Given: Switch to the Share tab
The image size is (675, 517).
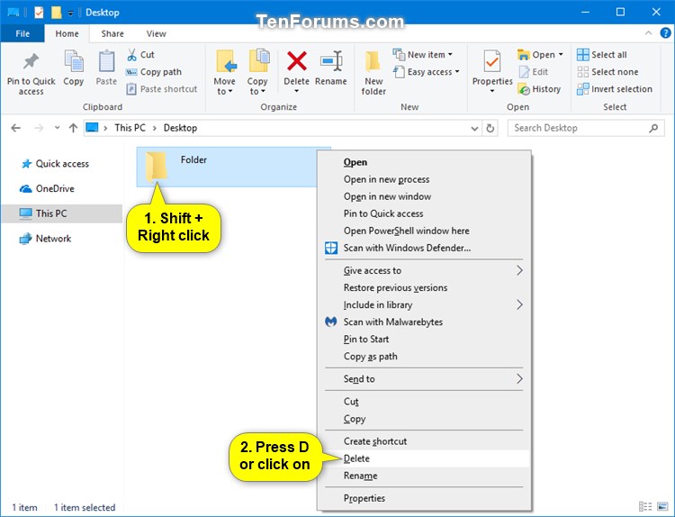Looking at the screenshot, I should pos(112,33).
